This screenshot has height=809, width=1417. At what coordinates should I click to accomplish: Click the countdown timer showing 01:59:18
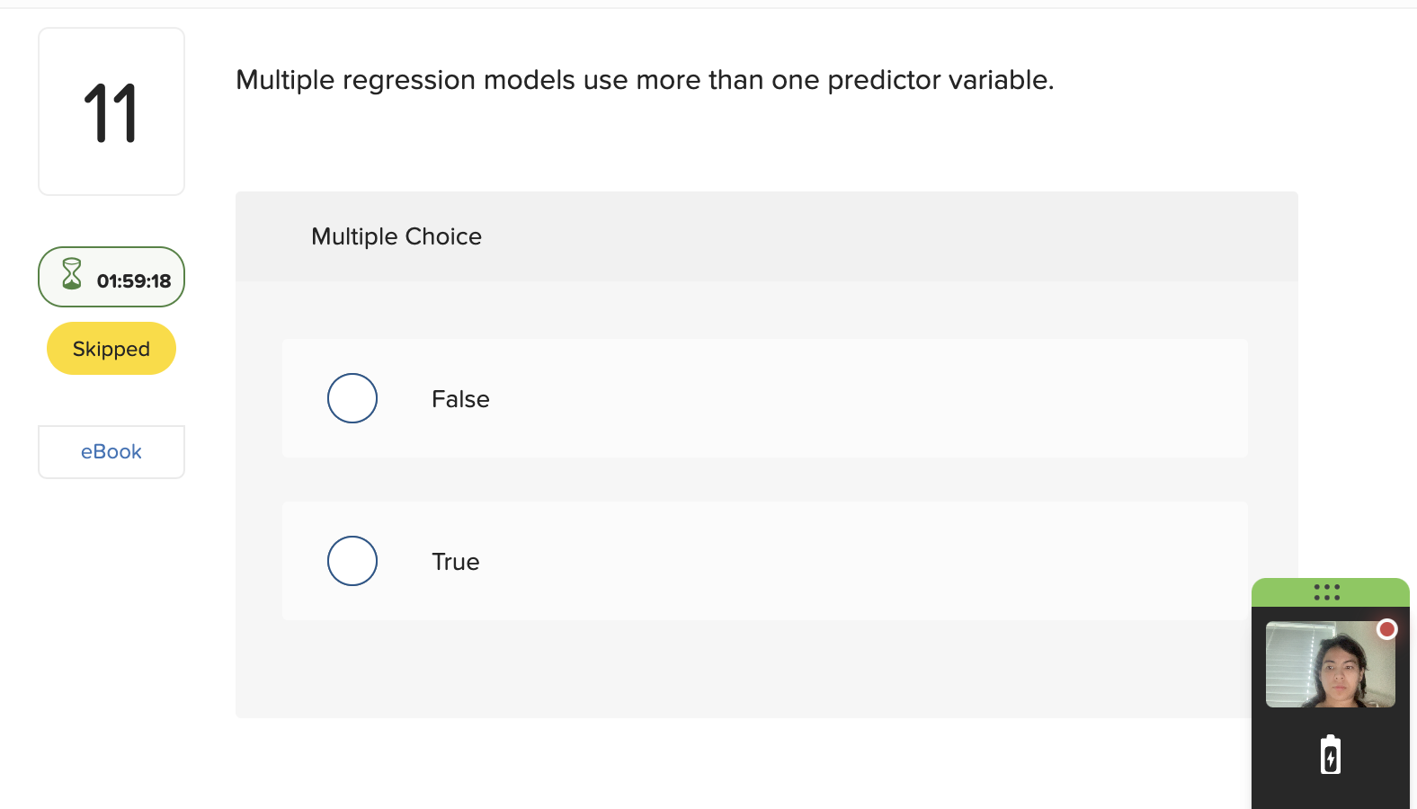coord(133,280)
